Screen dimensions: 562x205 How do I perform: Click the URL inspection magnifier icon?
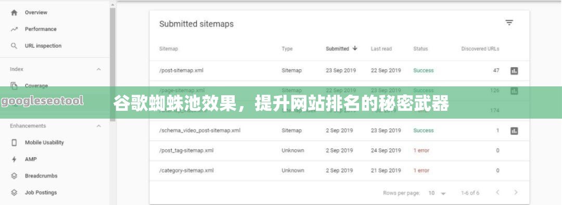point(15,46)
